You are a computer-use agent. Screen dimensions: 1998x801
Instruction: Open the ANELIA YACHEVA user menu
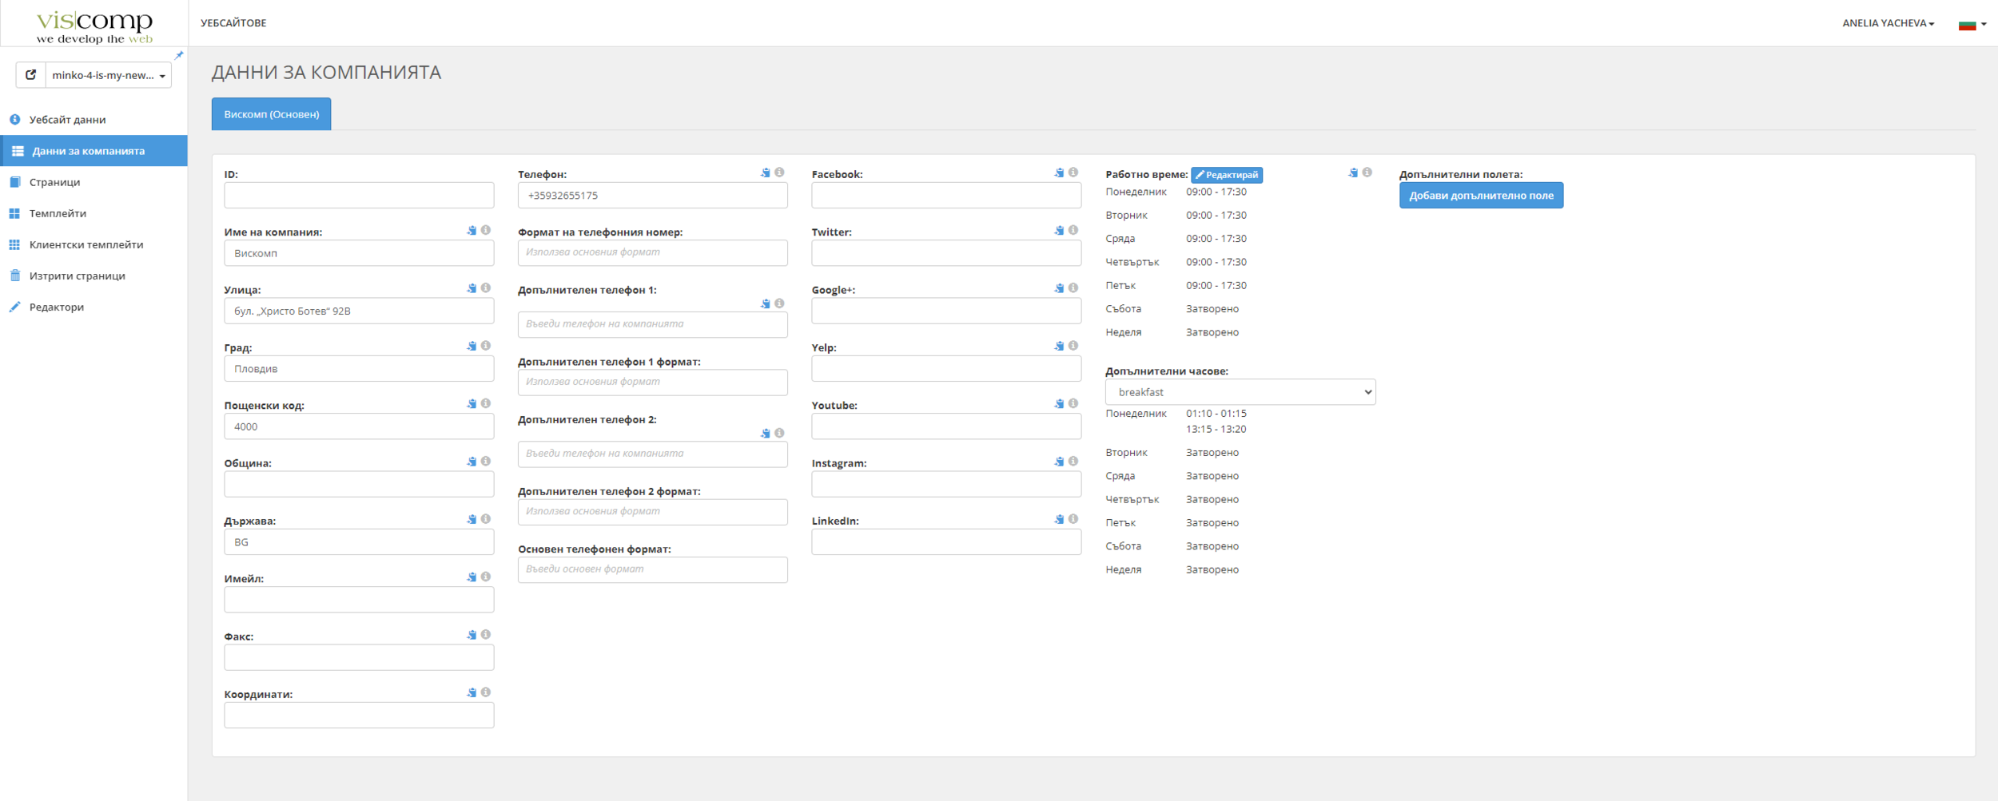pos(1888,23)
